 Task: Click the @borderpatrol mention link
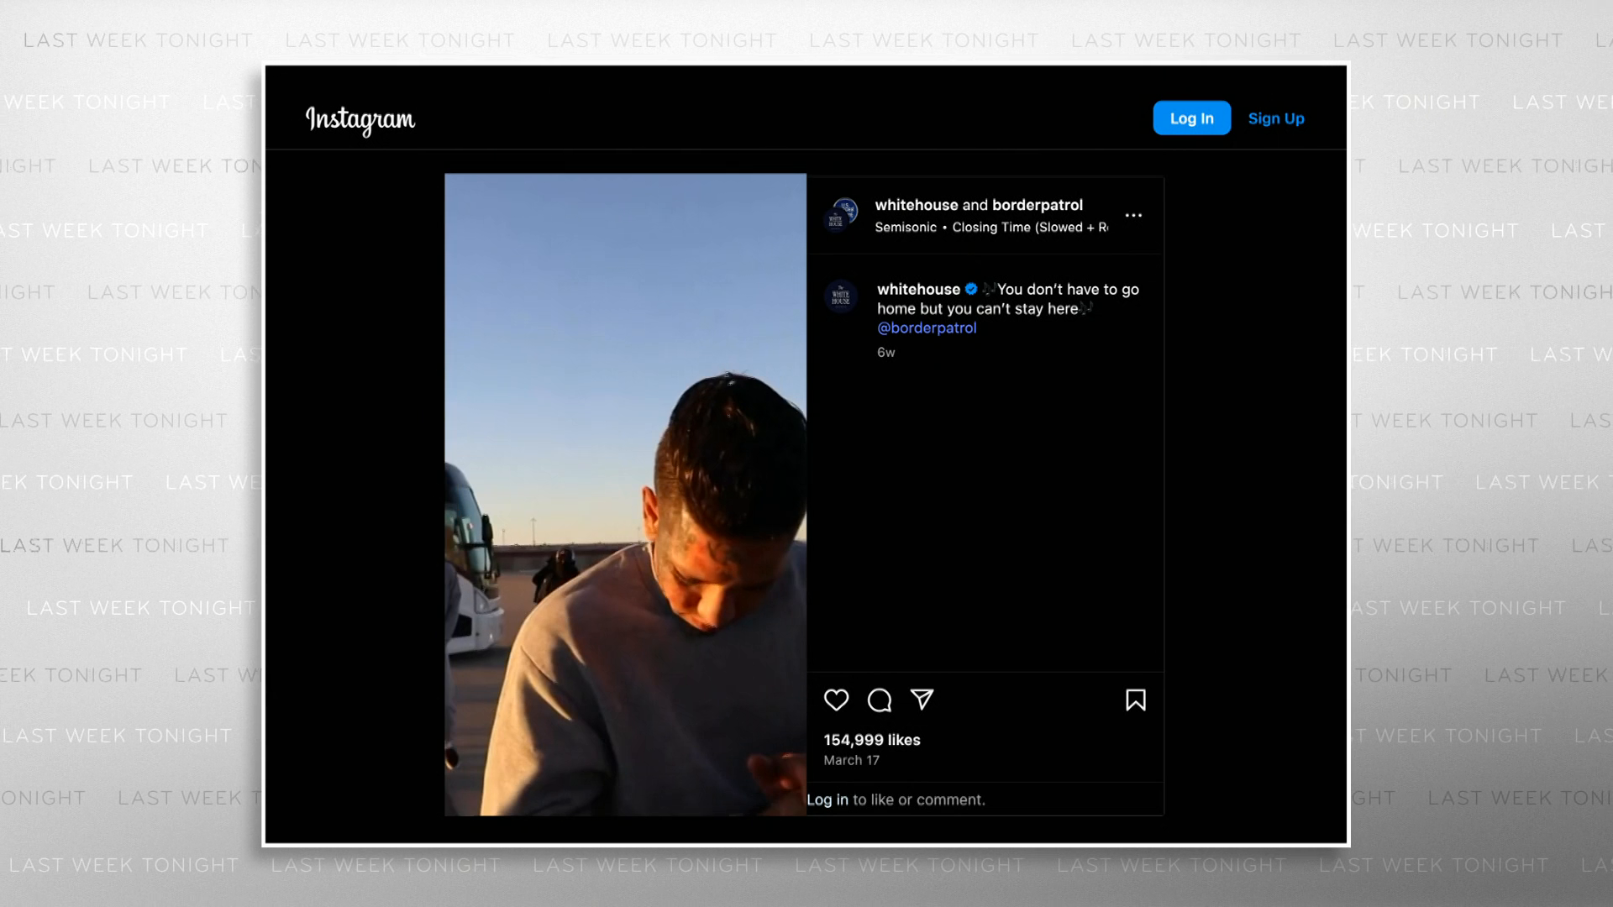point(927,328)
